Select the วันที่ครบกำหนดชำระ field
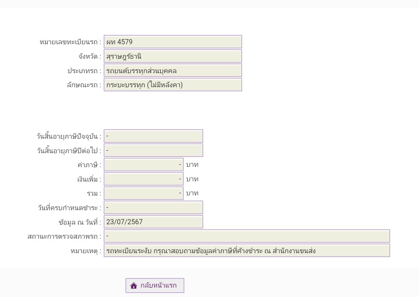419x297 pixels. (154, 208)
